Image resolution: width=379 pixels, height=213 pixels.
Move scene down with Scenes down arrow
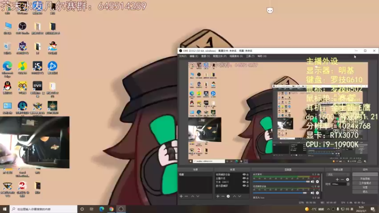point(198,196)
